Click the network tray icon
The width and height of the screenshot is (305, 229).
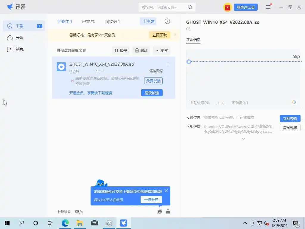259,223
